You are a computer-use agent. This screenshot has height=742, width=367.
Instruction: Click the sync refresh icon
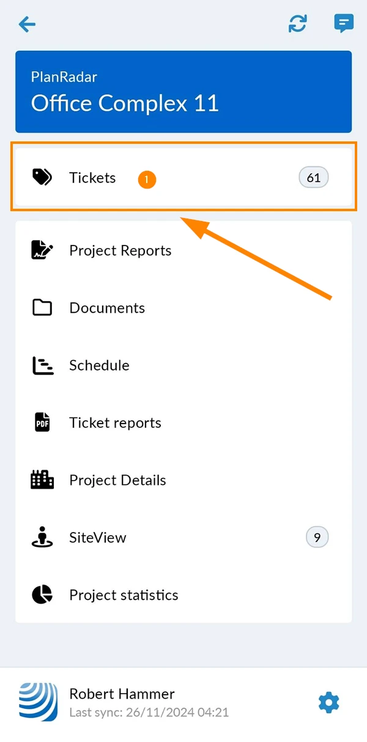pyautogui.click(x=298, y=24)
